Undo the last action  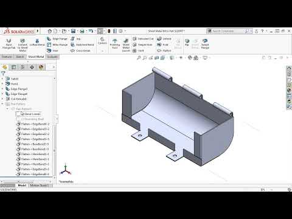tap(91, 31)
